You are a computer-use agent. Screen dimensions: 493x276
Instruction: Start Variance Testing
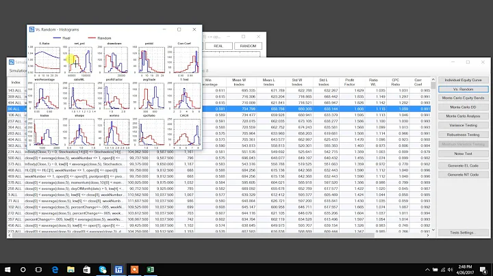(x=463, y=125)
